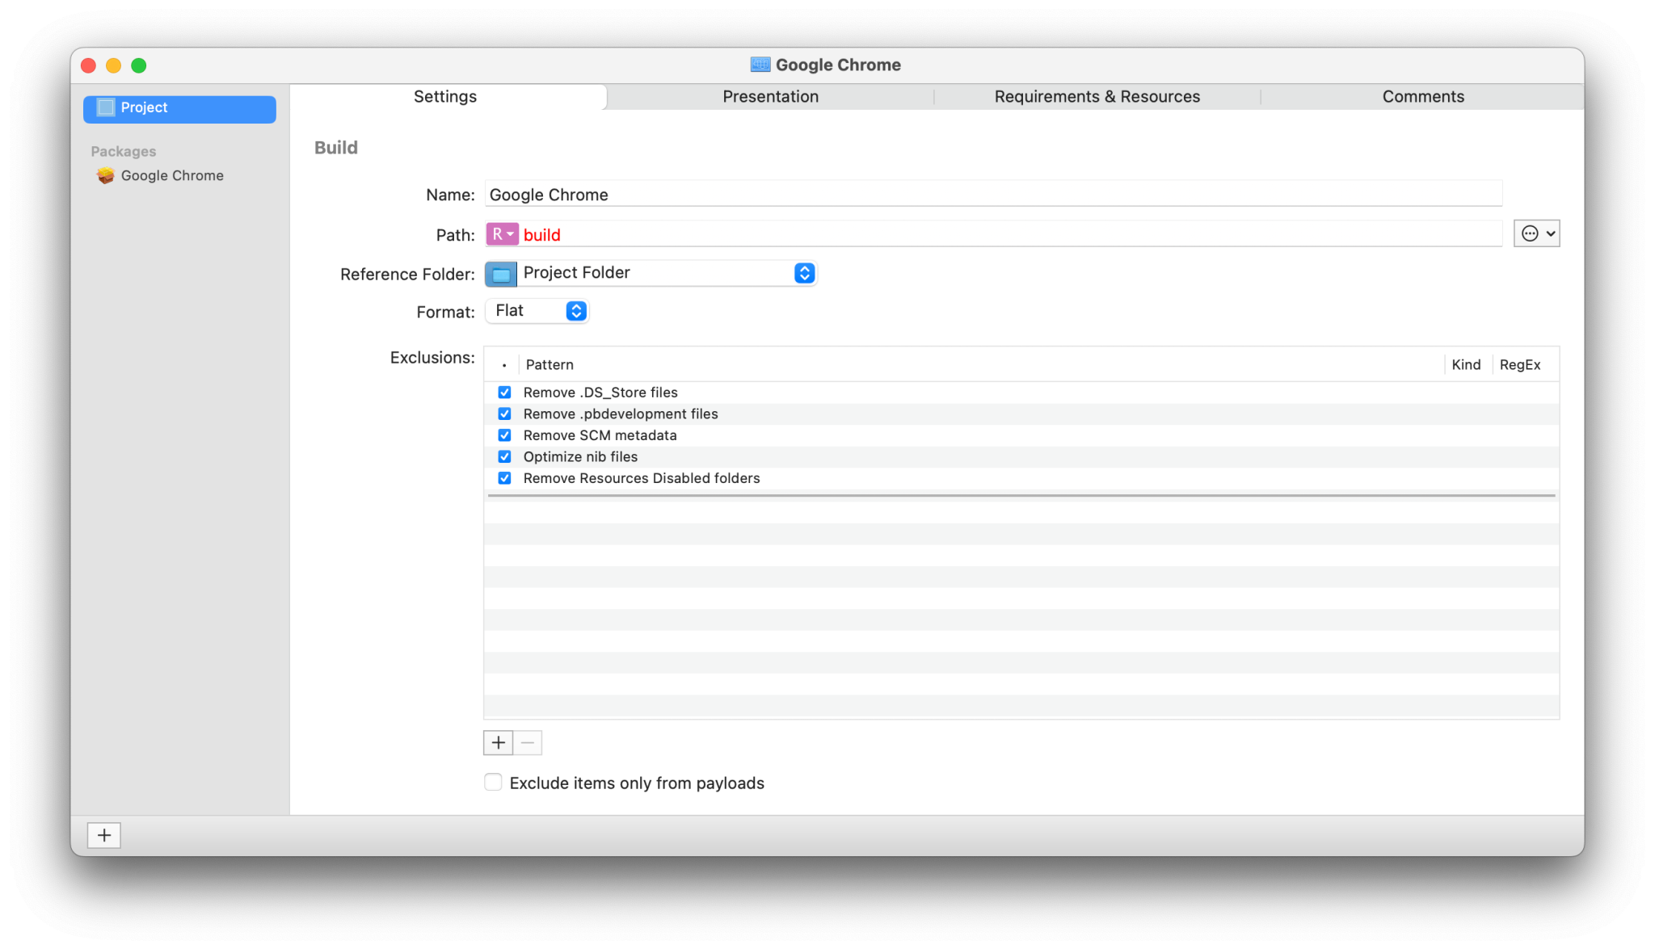Switch to the Presentation tab
Viewport: 1655px width, 949px height.
coord(770,97)
